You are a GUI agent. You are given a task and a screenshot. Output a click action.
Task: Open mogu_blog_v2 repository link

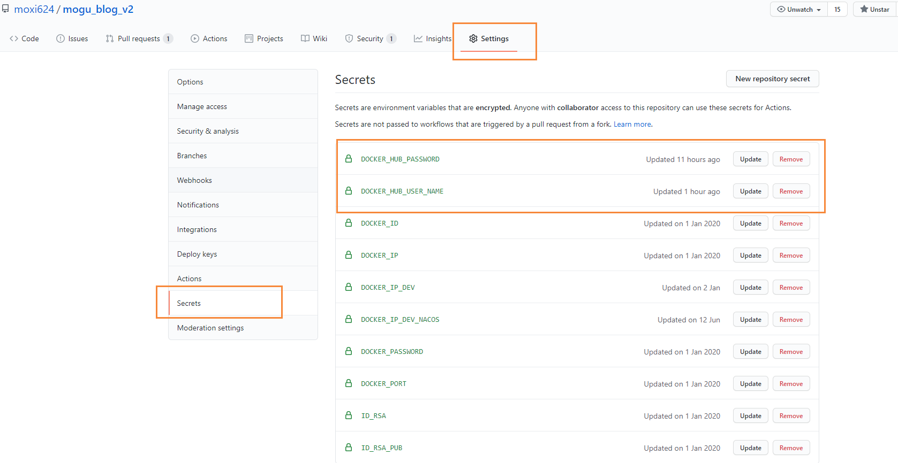coord(98,9)
